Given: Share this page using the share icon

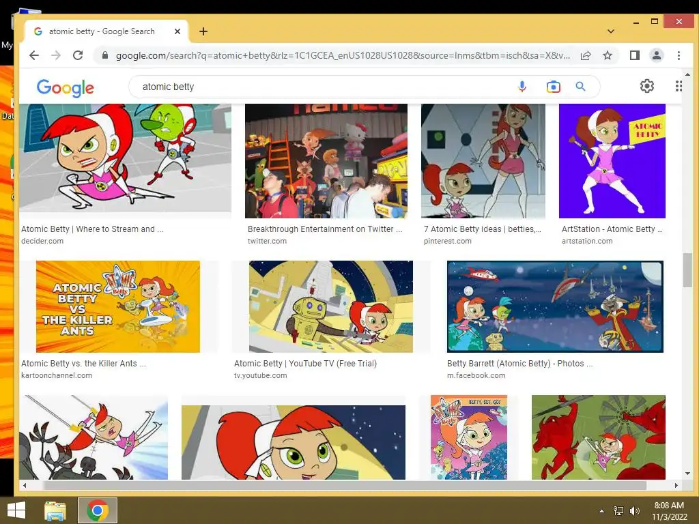Looking at the screenshot, I should 585,55.
